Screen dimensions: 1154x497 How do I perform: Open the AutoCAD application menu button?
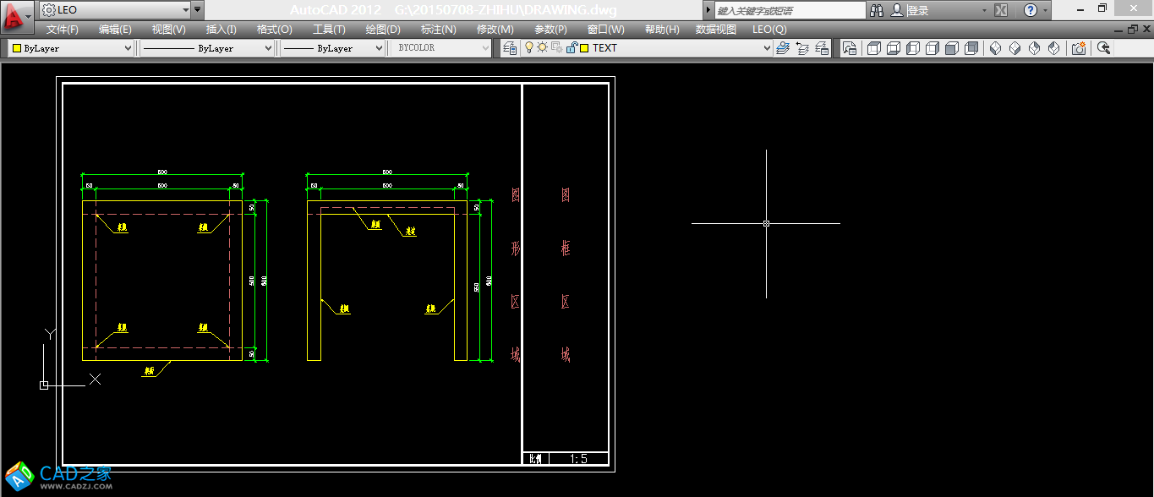tap(17, 14)
